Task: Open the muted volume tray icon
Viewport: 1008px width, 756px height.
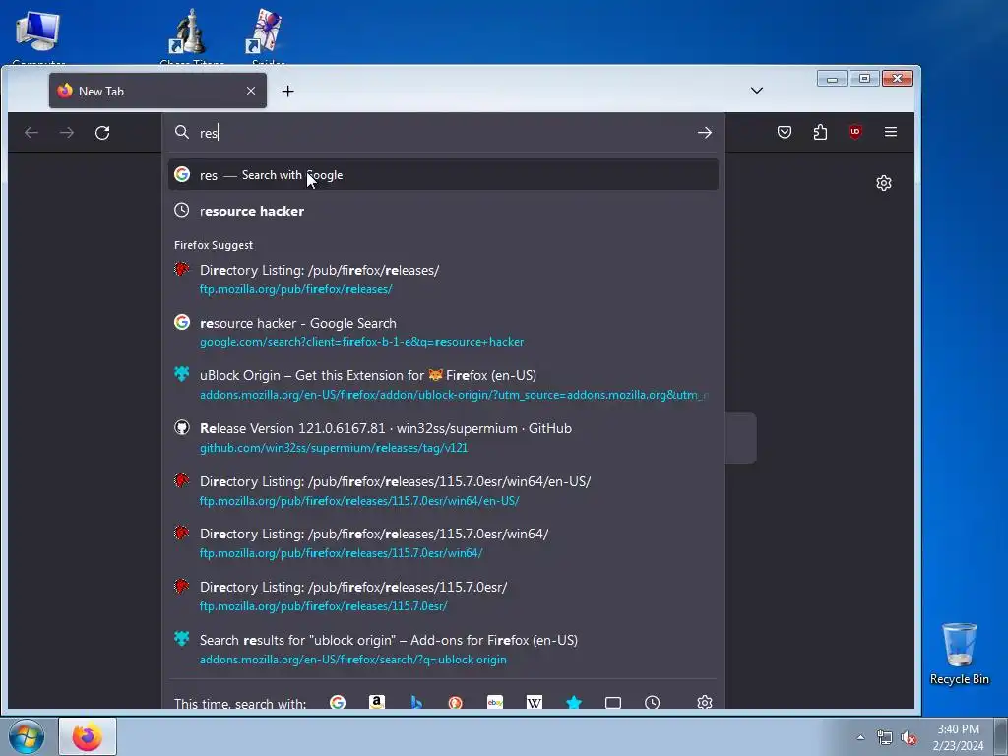Action: (909, 737)
